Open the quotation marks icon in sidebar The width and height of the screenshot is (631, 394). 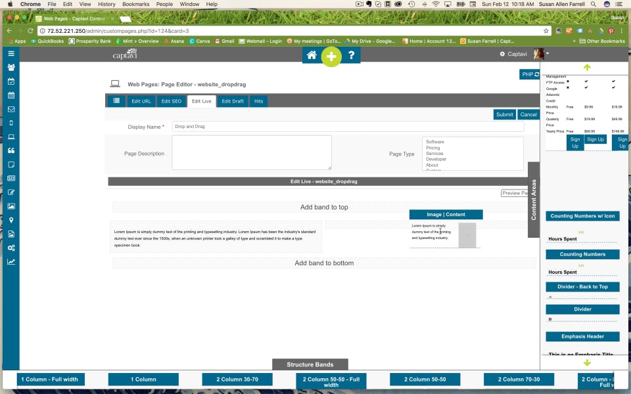[x=11, y=150]
